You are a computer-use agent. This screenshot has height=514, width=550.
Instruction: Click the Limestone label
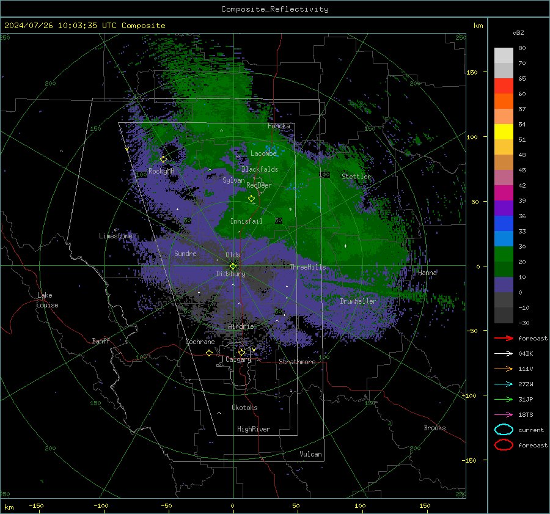point(116,236)
